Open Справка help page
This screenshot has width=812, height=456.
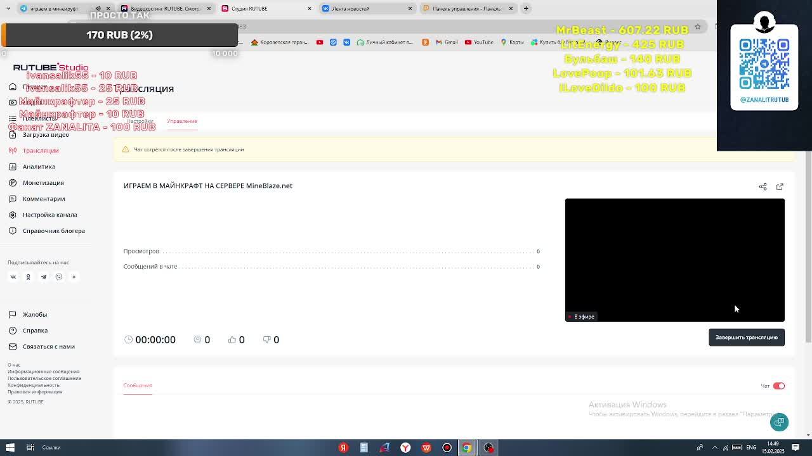(35, 331)
